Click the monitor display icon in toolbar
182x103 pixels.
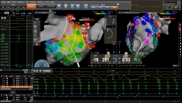86,6
